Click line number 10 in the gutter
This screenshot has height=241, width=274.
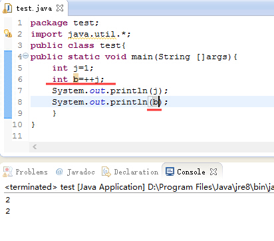(17, 124)
